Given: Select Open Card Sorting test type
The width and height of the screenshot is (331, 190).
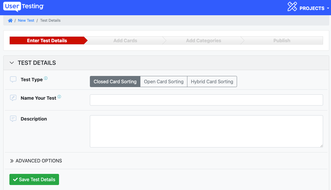Looking at the screenshot, I should (164, 81).
